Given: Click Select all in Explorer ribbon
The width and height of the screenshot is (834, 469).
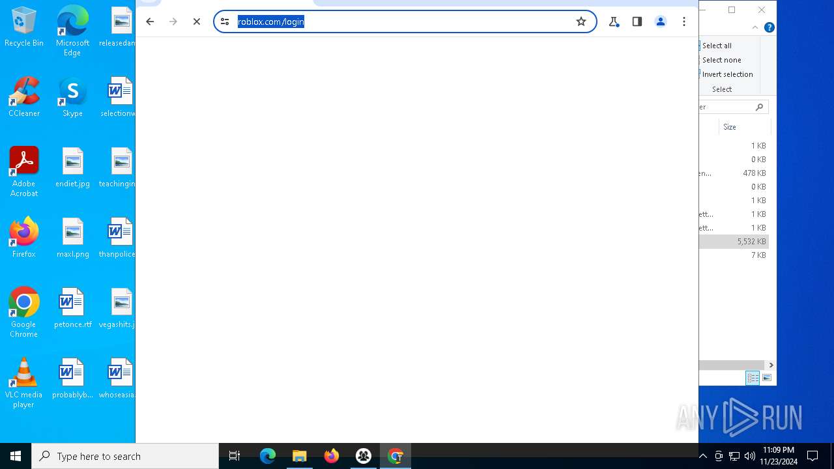Looking at the screenshot, I should [717, 46].
